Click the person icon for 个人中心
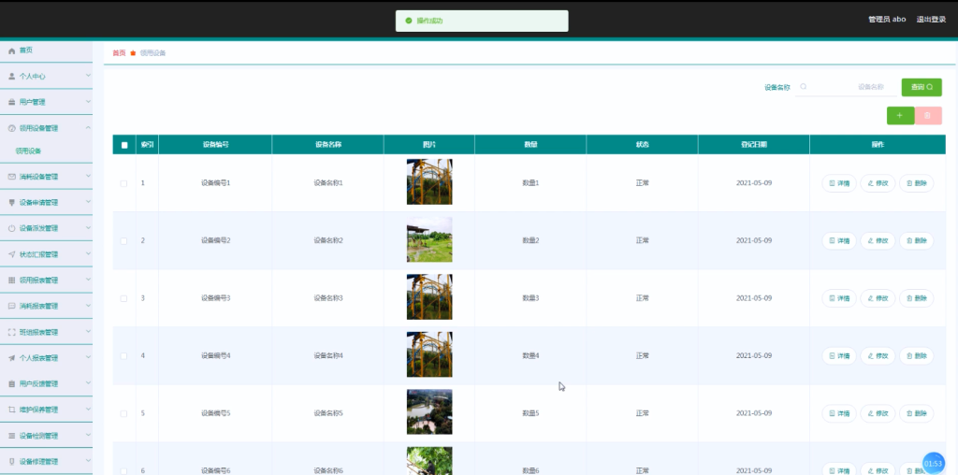Viewport: 958px width, 475px height. pyautogui.click(x=11, y=77)
